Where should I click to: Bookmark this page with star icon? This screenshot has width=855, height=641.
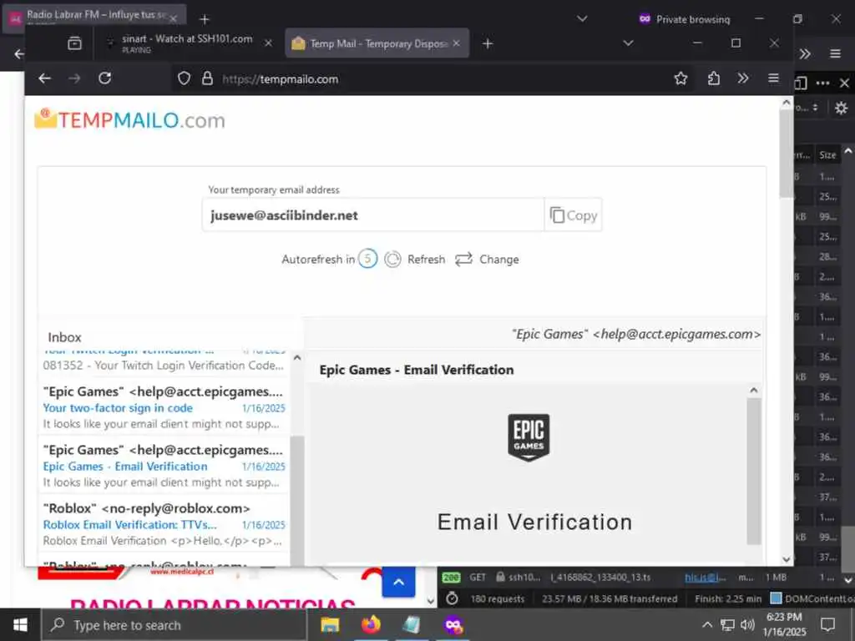(x=680, y=78)
